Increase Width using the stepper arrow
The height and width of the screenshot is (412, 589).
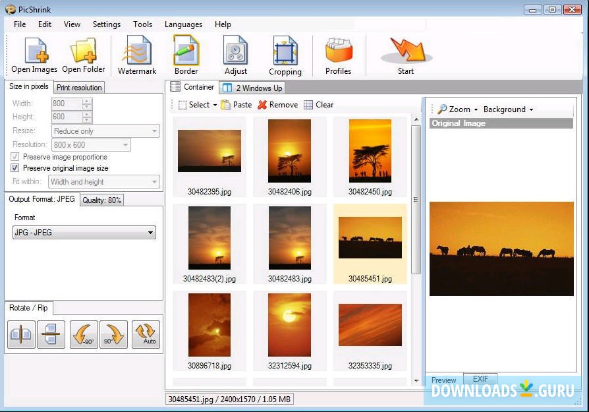coord(86,100)
